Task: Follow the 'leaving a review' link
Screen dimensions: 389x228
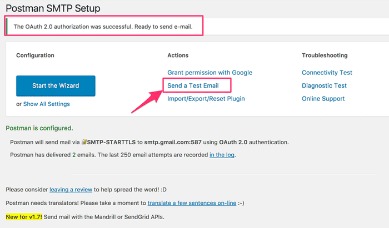Action: pos(71,190)
